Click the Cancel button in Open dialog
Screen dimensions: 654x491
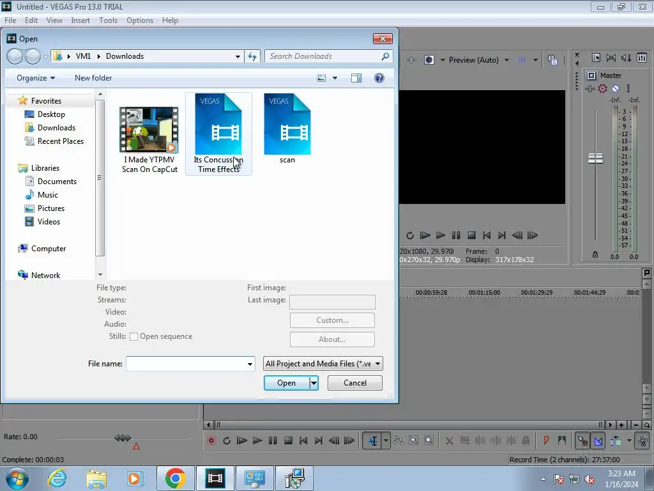[355, 383]
